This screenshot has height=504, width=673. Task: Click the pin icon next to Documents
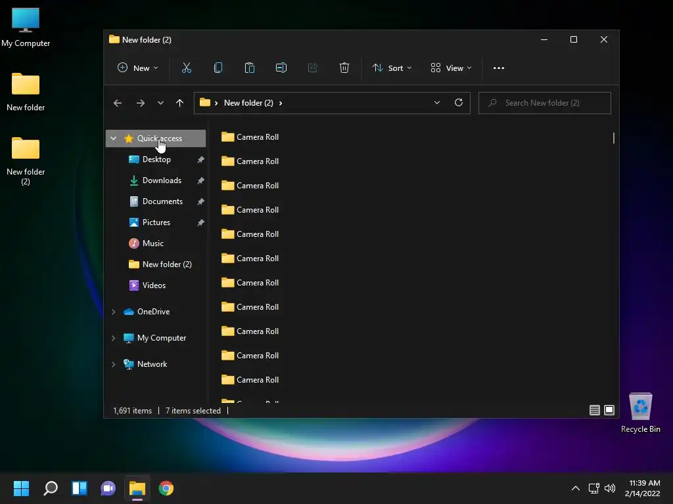click(x=200, y=201)
